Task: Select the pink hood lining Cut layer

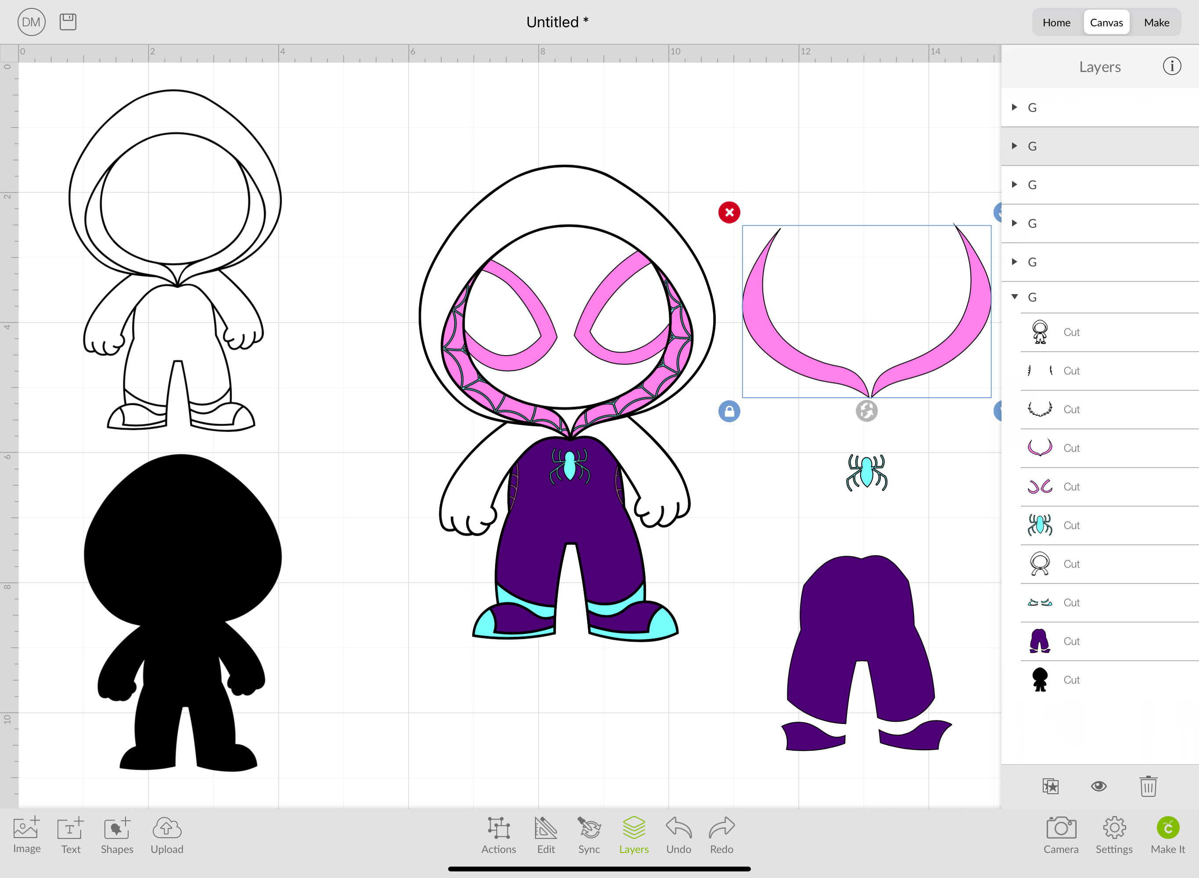Action: [x=1109, y=448]
